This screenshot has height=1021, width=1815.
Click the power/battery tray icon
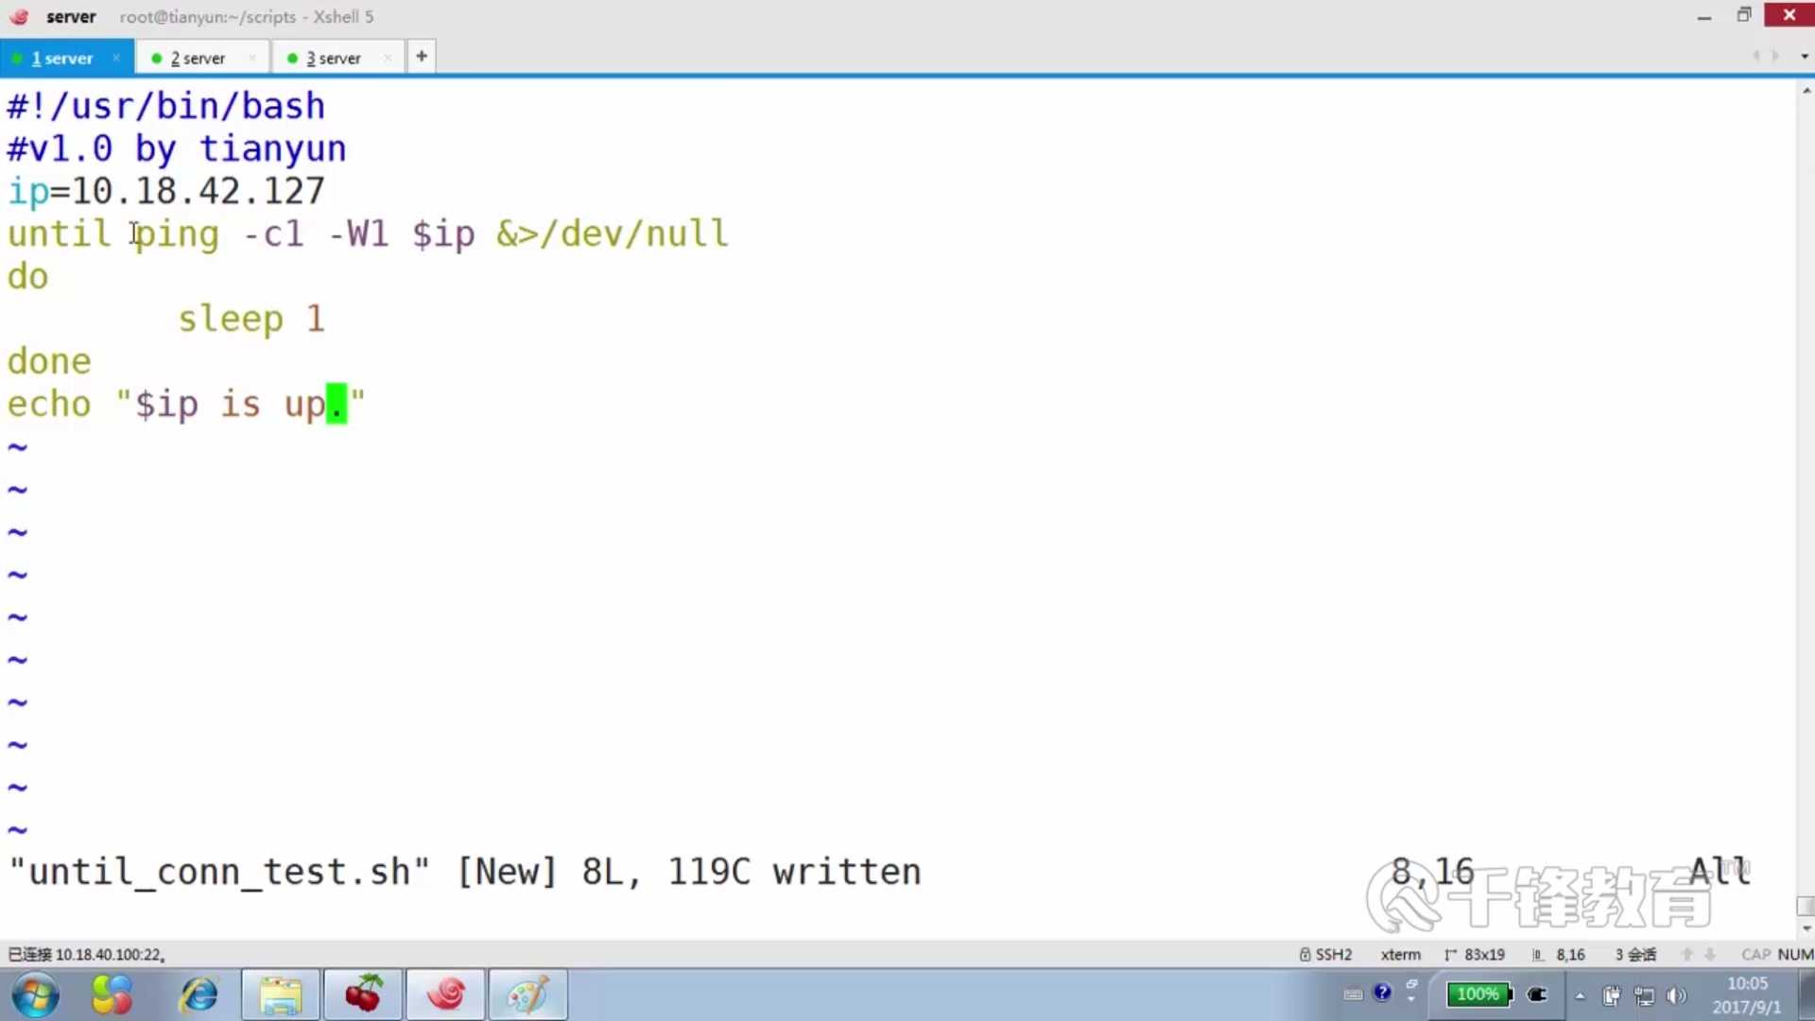click(x=1612, y=995)
